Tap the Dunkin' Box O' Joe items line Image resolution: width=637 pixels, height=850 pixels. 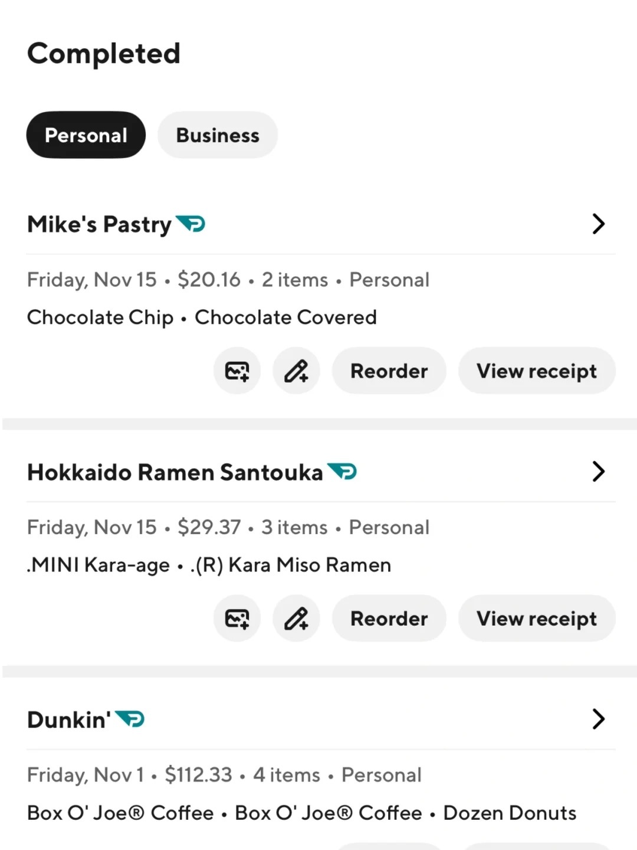[x=301, y=813]
